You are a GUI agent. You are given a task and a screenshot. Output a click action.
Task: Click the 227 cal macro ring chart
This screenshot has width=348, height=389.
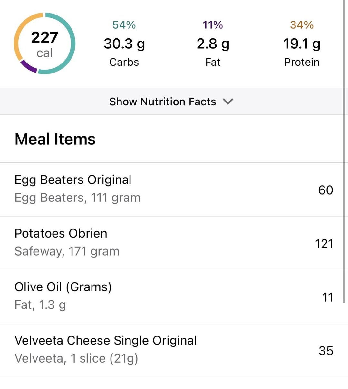(44, 44)
